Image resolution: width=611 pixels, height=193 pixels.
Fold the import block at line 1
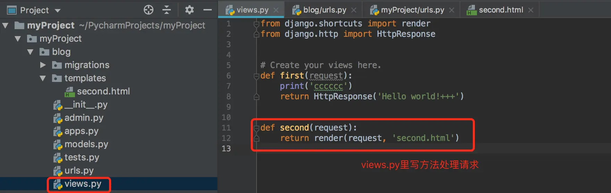pyautogui.click(x=257, y=24)
